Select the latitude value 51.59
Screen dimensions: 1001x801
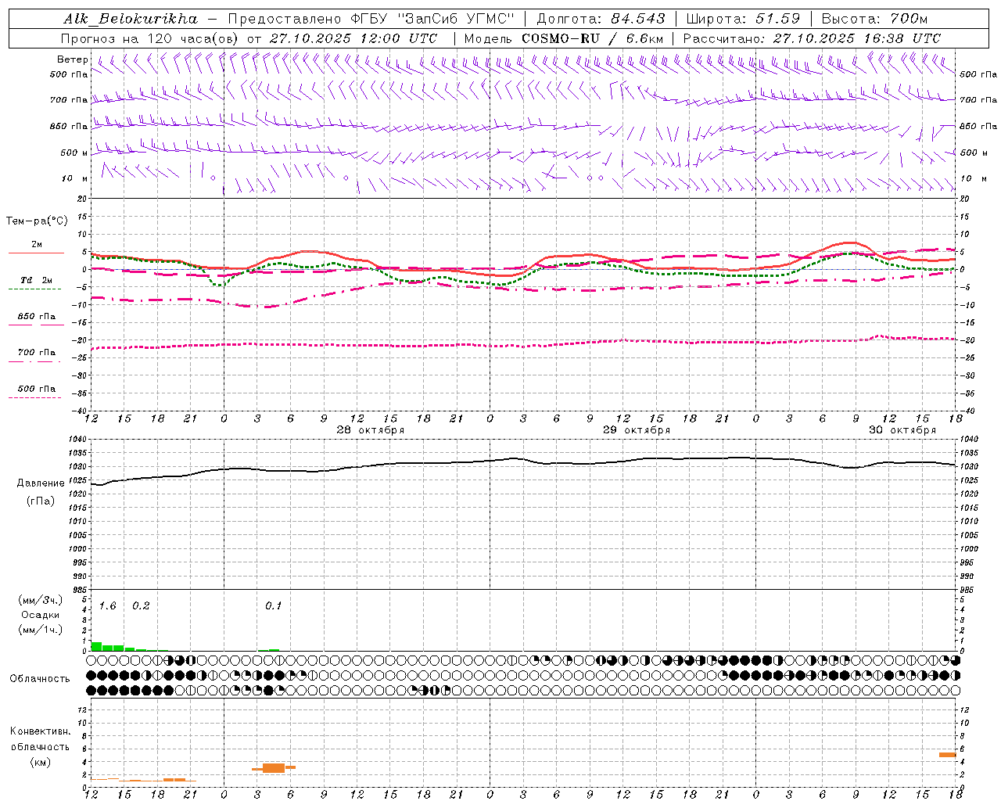pyautogui.click(x=777, y=19)
